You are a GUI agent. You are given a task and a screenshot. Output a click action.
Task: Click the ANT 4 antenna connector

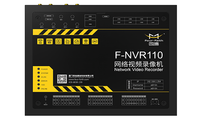[x=42, y=24]
